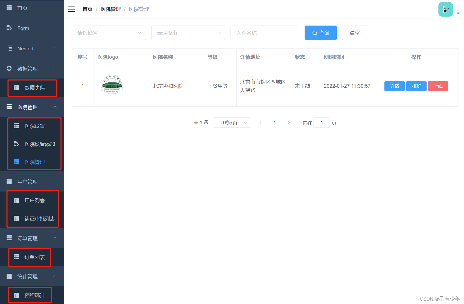This screenshot has height=304, width=464.
Task: Click the 数据管理 sidebar icon
Action: [9, 68]
